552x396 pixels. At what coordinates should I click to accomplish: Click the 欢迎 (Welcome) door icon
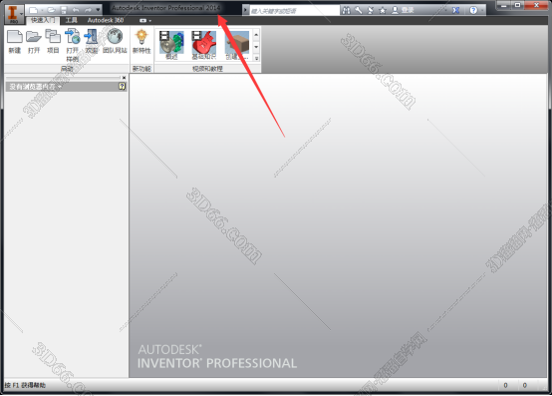(x=92, y=42)
